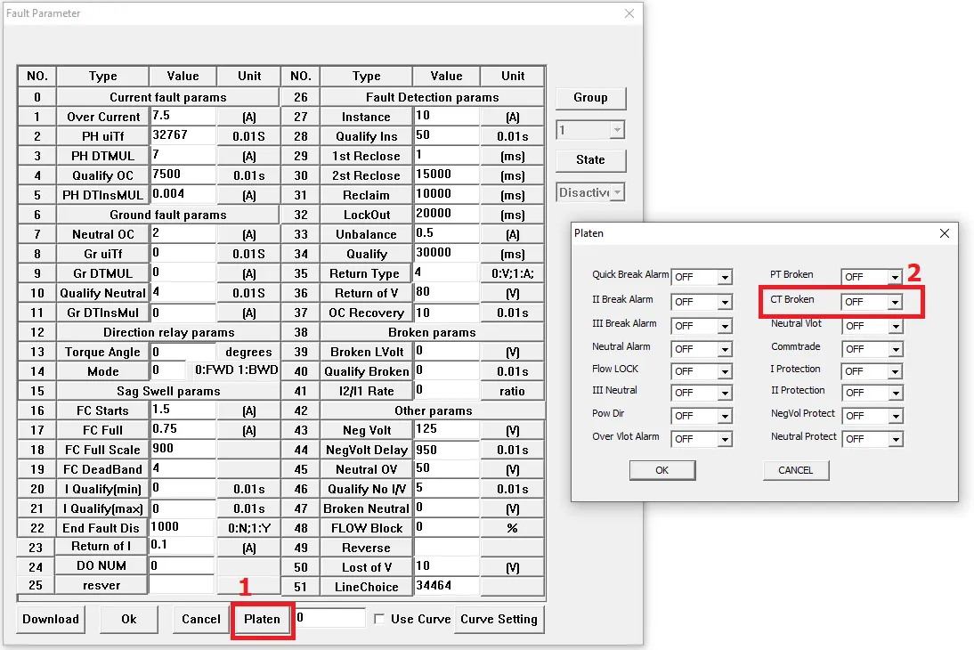974x650 pixels.
Task: Click CANCEL in the Platen dialog
Action: (796, 470)
